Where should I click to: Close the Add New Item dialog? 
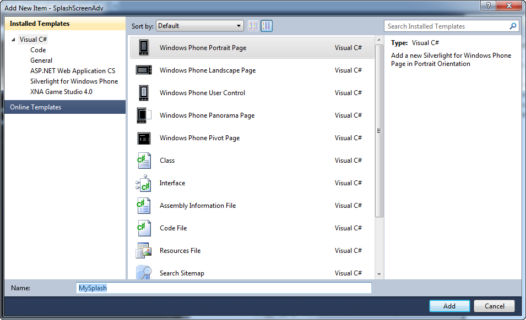pos(509,5)
